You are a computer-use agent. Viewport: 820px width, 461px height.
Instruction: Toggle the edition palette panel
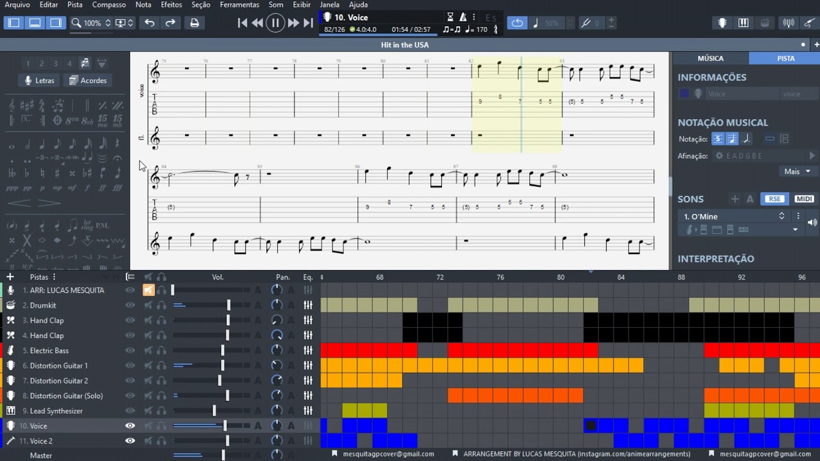click(x=13, y=23)
